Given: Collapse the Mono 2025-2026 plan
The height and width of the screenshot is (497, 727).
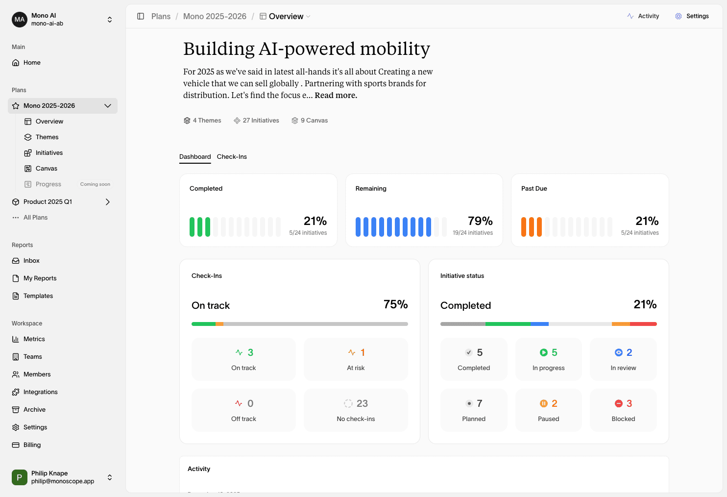Looking at the screenshot, I should [108, 106].
